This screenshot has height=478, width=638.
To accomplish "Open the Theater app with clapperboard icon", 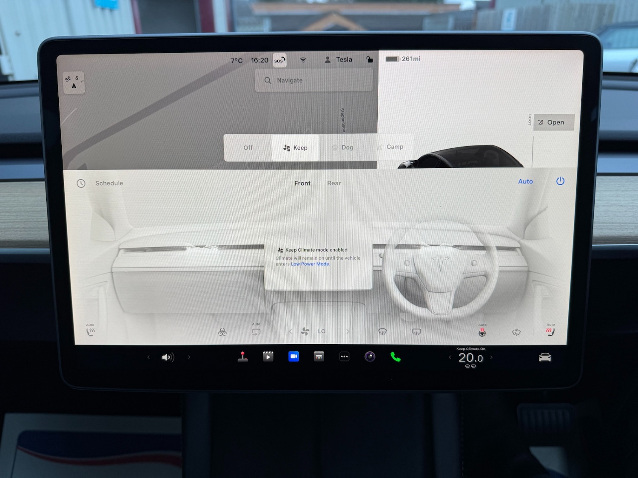I will (x=268, y=356).
